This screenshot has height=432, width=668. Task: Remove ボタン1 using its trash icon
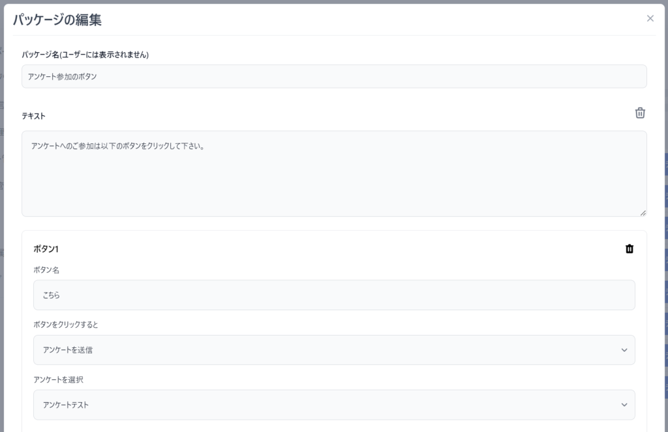coord(630,248)
